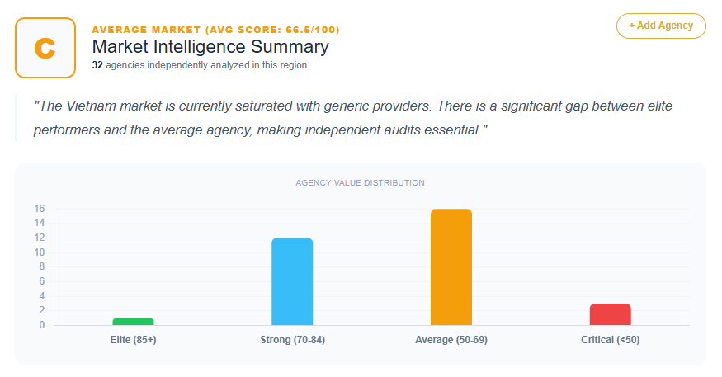Click the Average (50-69) axis label
This screenshot has height=377, width=722.
click(451, 340)
